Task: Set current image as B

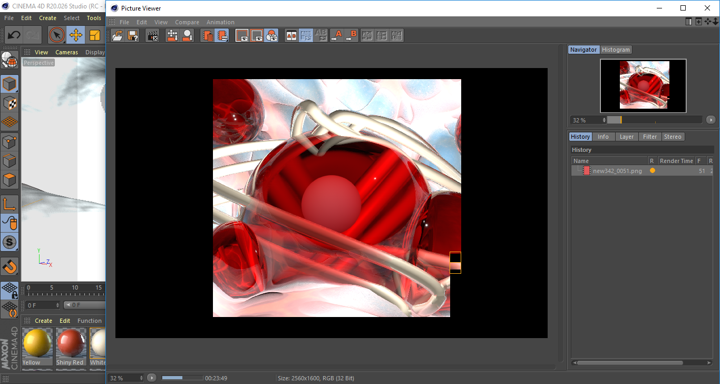Action: click(x=351, y=36)
